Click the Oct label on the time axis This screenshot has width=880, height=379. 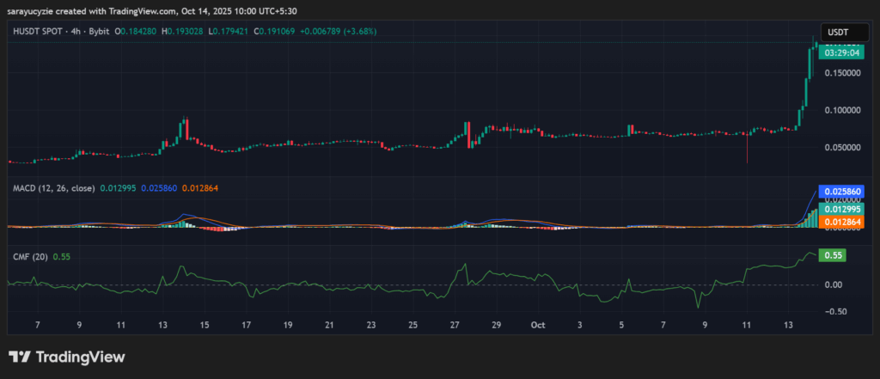pyautogui.click(x=538, y=326)
